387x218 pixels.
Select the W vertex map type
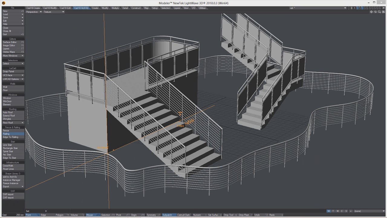(329, 211)
